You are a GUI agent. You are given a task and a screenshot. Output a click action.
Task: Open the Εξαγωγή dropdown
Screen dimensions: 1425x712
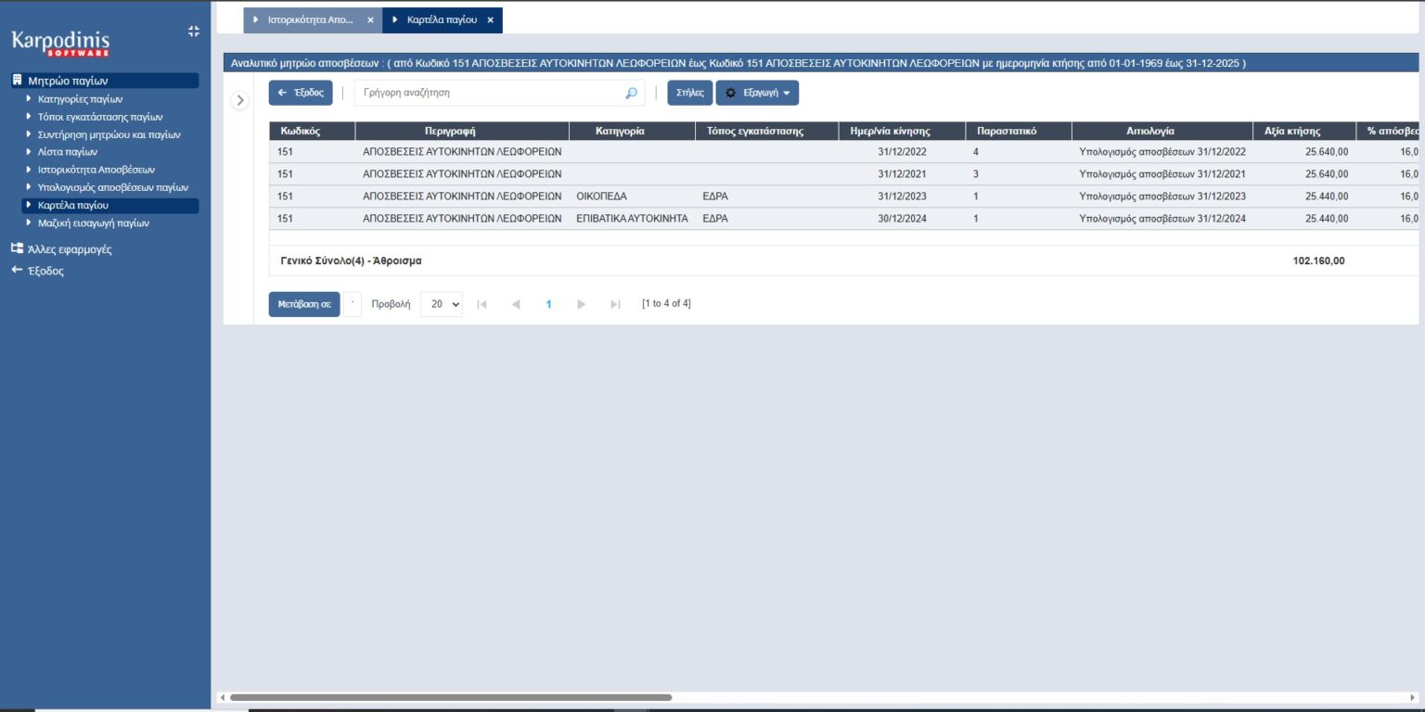757,93
